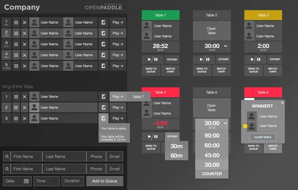Click SEND TO QUEUE on Table 4
Viewport: 298px width, 190px height.
[151, 147]
